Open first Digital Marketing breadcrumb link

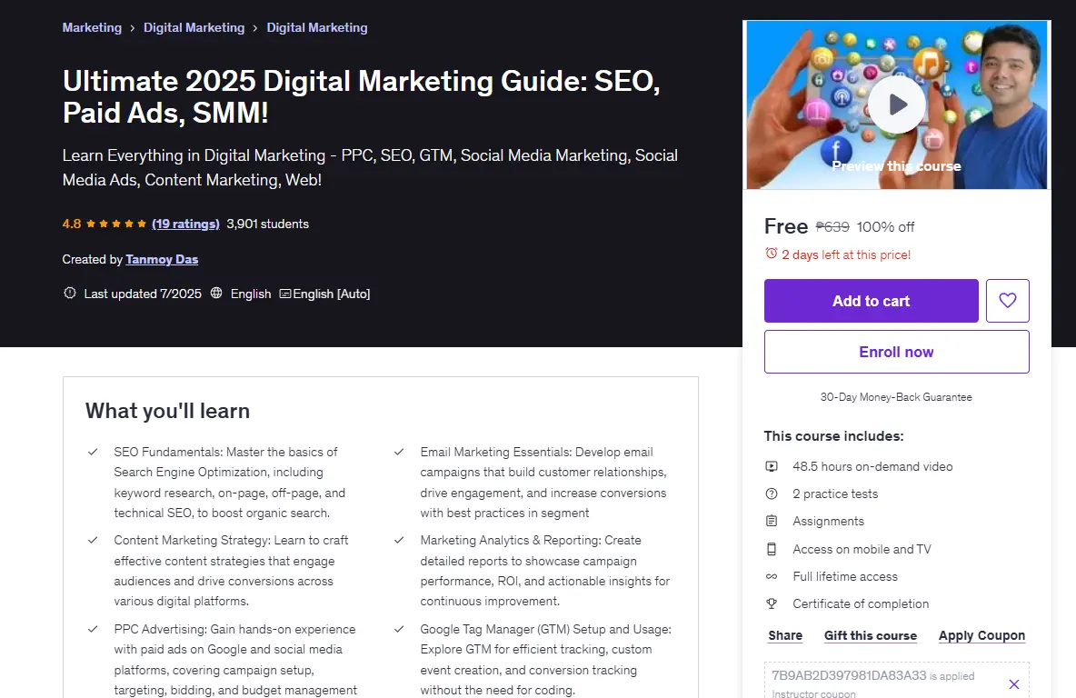[194, 27]
